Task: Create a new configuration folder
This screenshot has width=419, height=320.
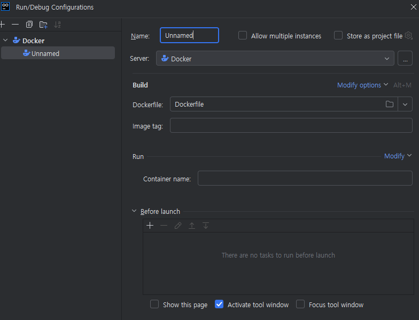Action: 43,25
